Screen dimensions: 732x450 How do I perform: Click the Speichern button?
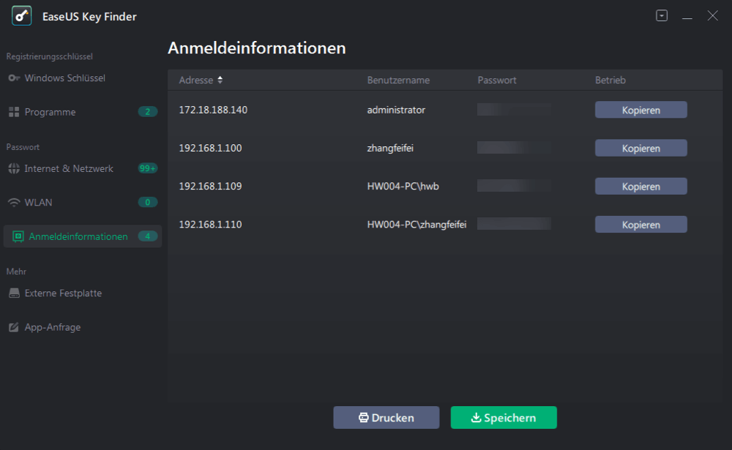pos(504,417)
